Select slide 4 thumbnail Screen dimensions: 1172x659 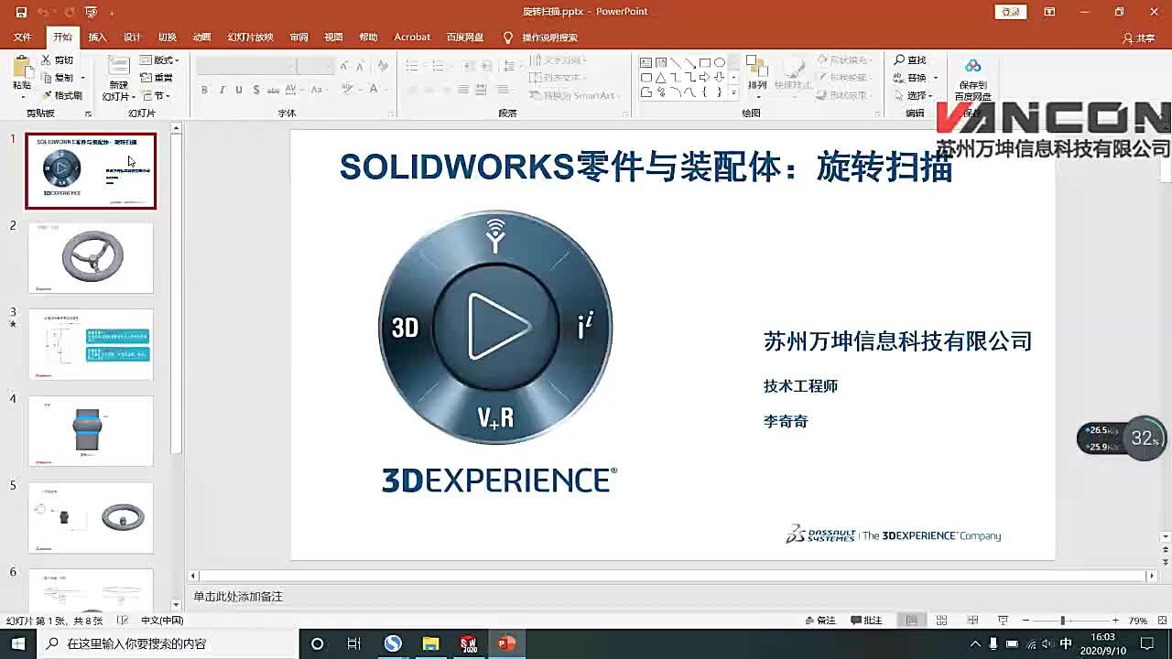(x=91, y=431)
